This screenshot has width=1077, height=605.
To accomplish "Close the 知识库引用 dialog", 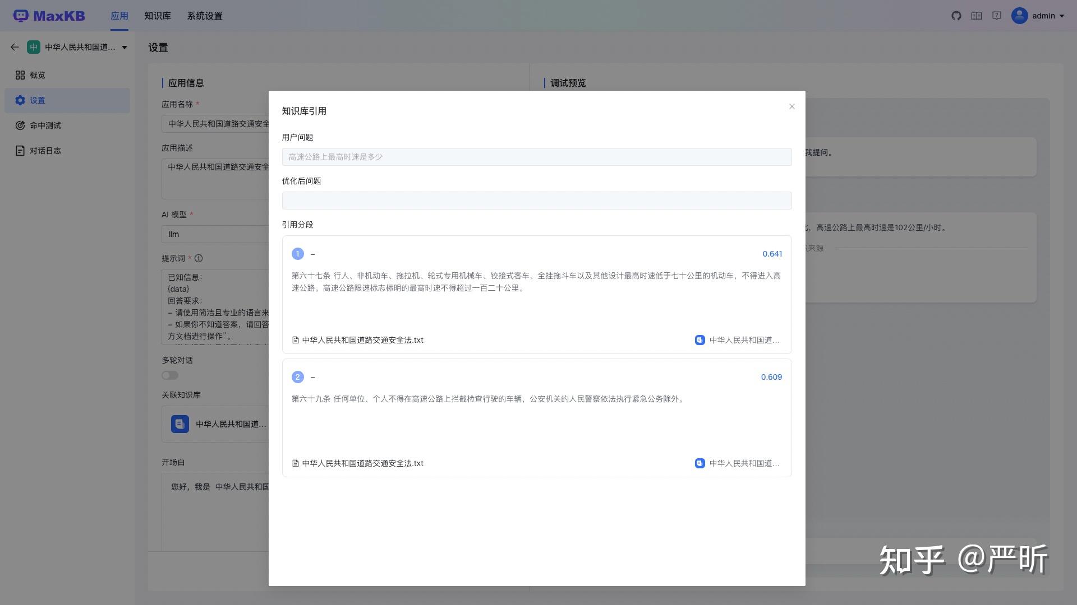I will tap(791, 106).
